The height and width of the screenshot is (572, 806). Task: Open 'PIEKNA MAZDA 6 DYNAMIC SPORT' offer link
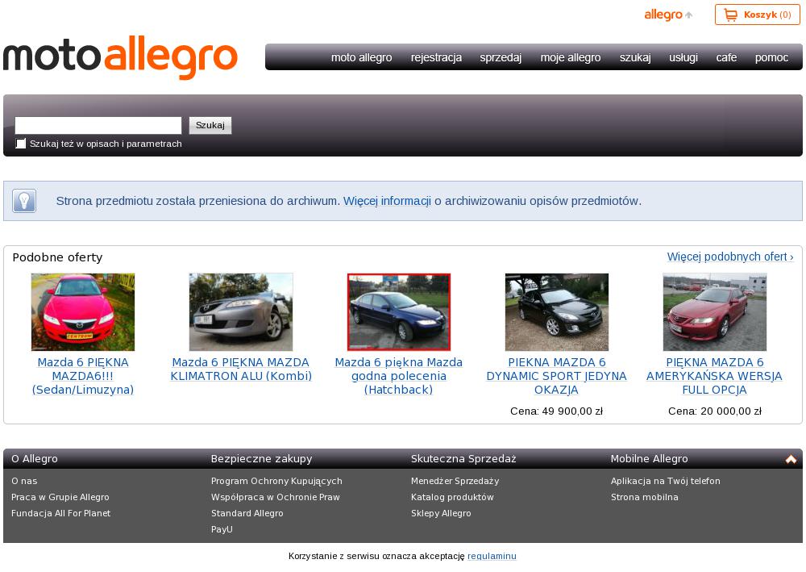[x=557, y=376]
